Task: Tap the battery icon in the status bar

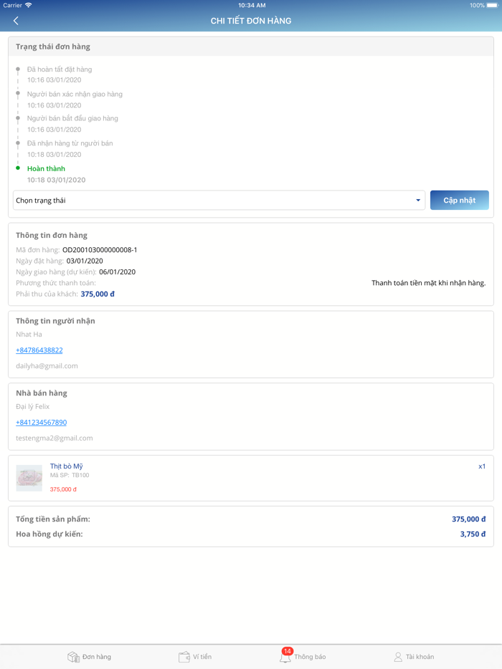Action: (x=492, y=5)
